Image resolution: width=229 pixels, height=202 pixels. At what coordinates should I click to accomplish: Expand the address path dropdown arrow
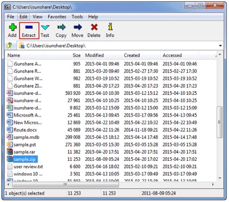point(220,46)
